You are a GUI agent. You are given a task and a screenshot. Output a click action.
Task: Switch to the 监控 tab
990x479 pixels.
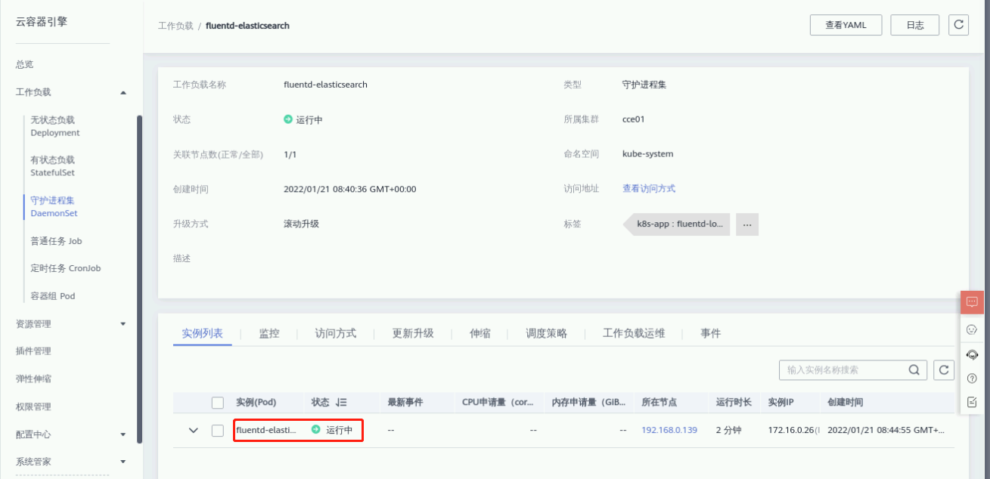268,333
